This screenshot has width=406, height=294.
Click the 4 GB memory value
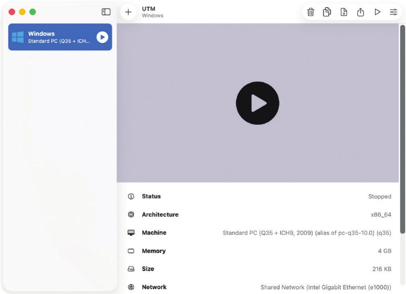point(385,251)
